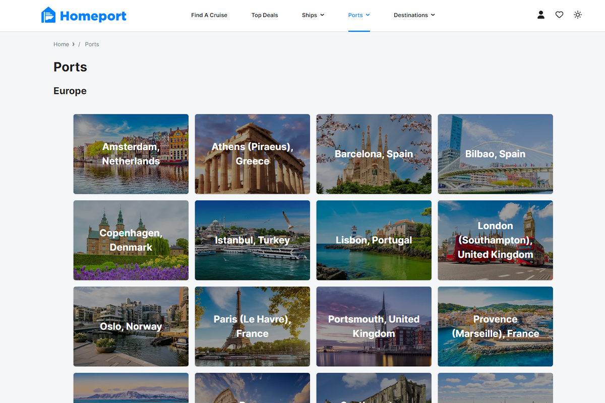Open Find A Cruise menu item
This screenshot has height=403, width=605.
click(209, 15)
